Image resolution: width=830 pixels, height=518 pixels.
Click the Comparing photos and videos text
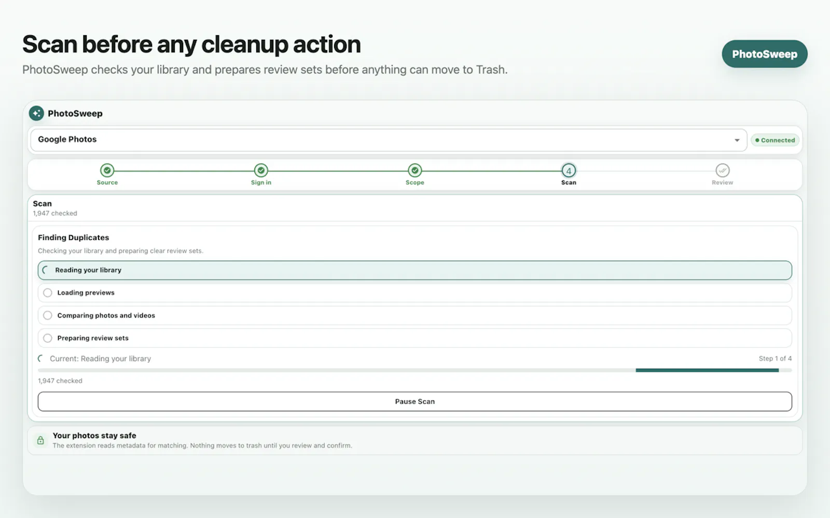tap(106, 315)
